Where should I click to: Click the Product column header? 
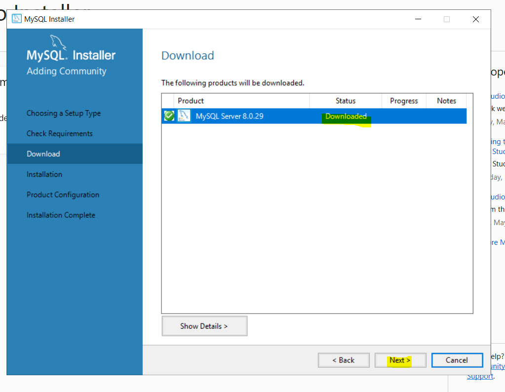tap(191, 101)
